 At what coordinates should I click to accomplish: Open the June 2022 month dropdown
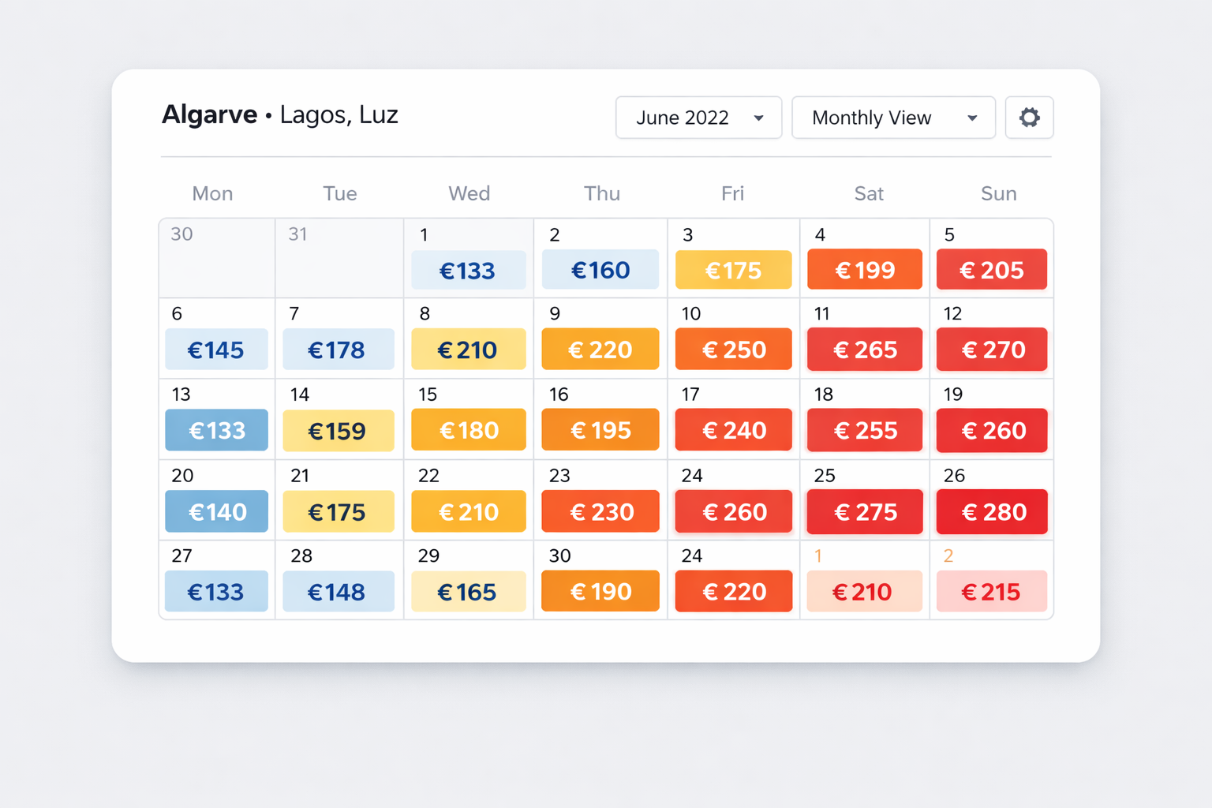pyautogui.click(x=698, y=118)
